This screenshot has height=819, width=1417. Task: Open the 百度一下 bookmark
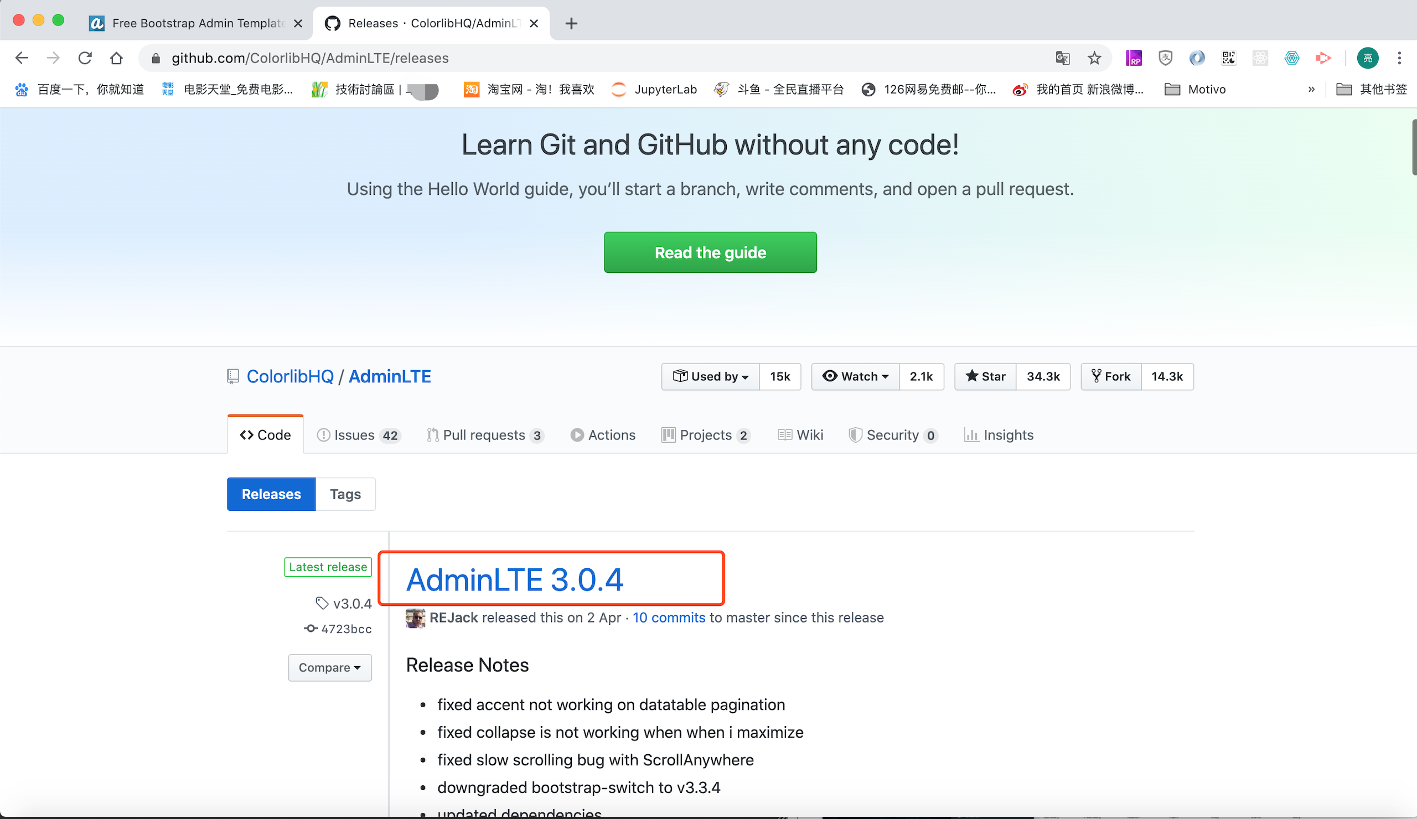[x=80, y=90]
